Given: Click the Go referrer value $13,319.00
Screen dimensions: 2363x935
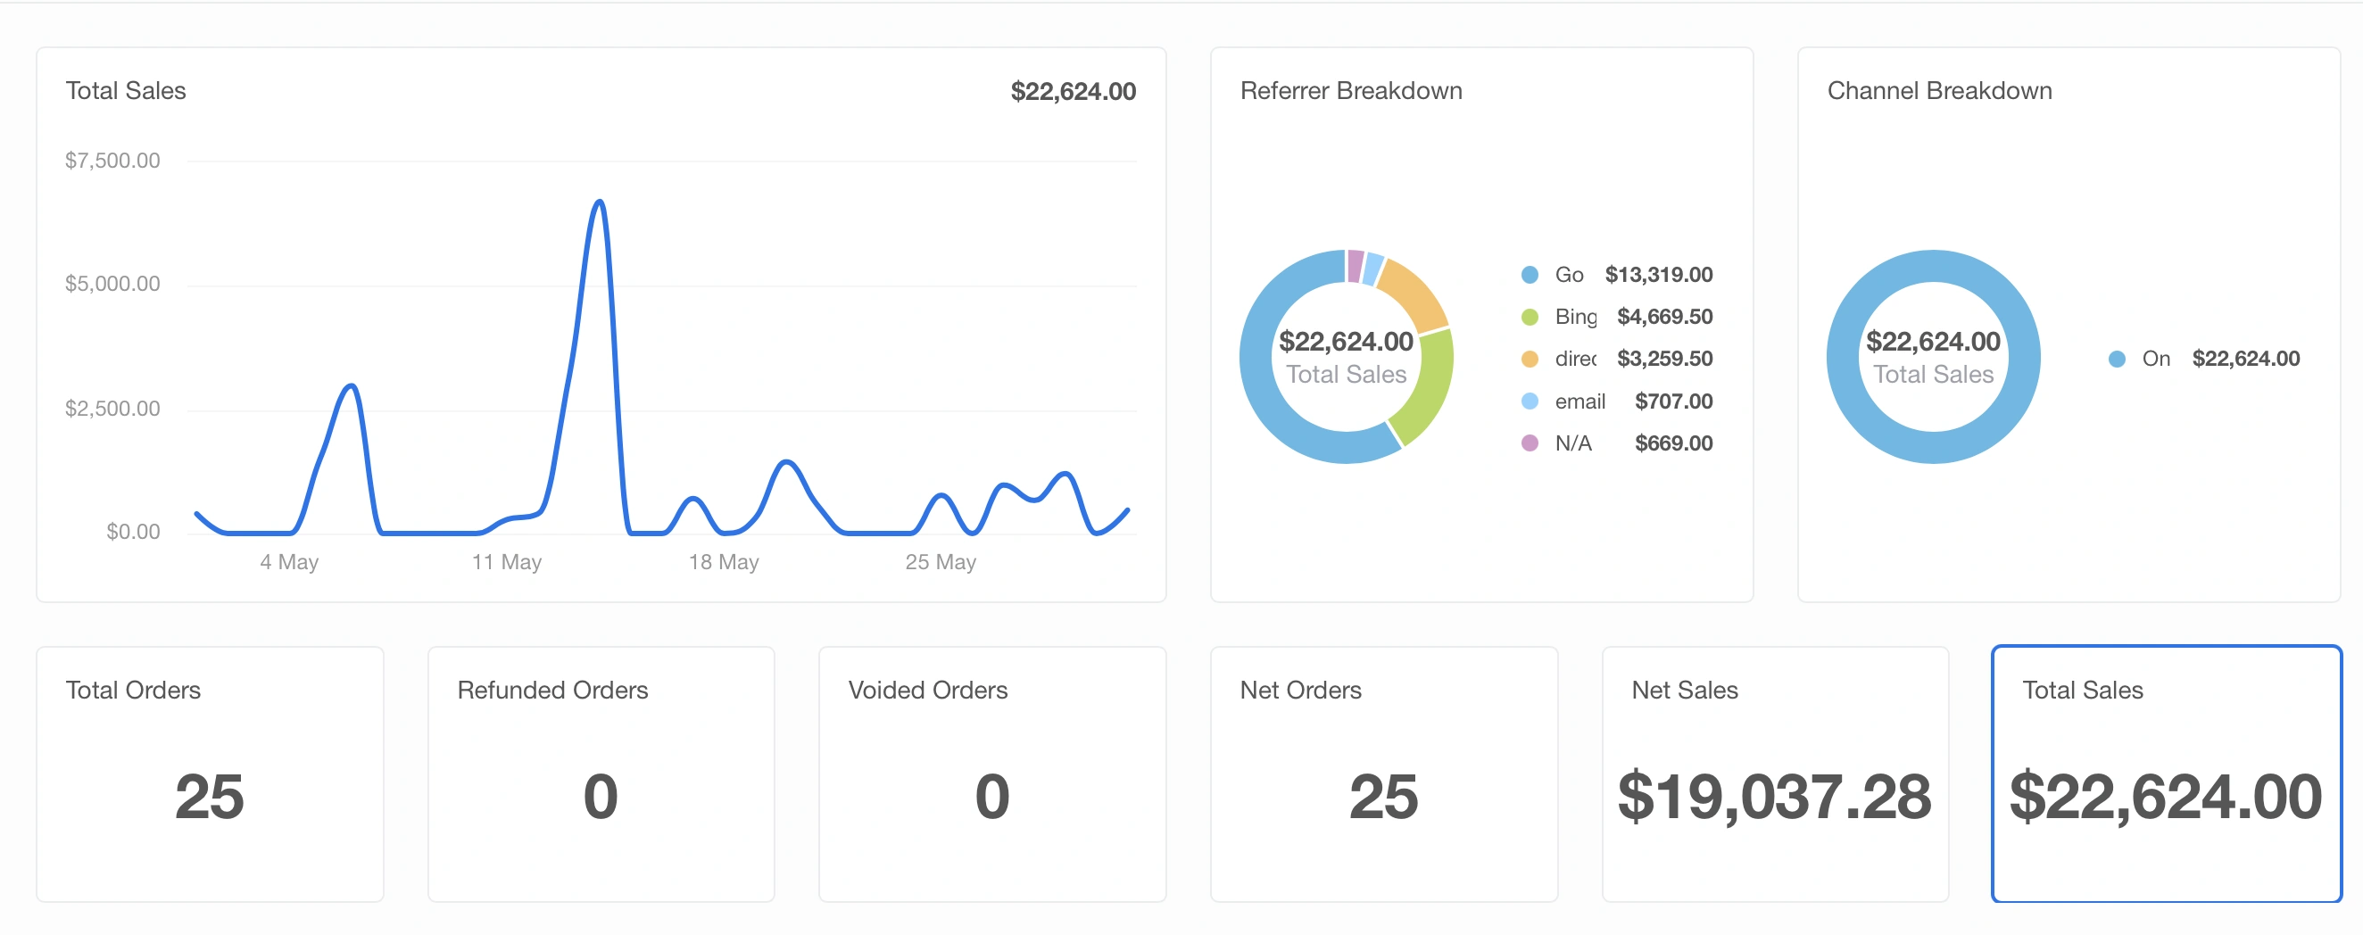Looking at the screenshot, I should pyautogui.click(x=1659, y=275).
